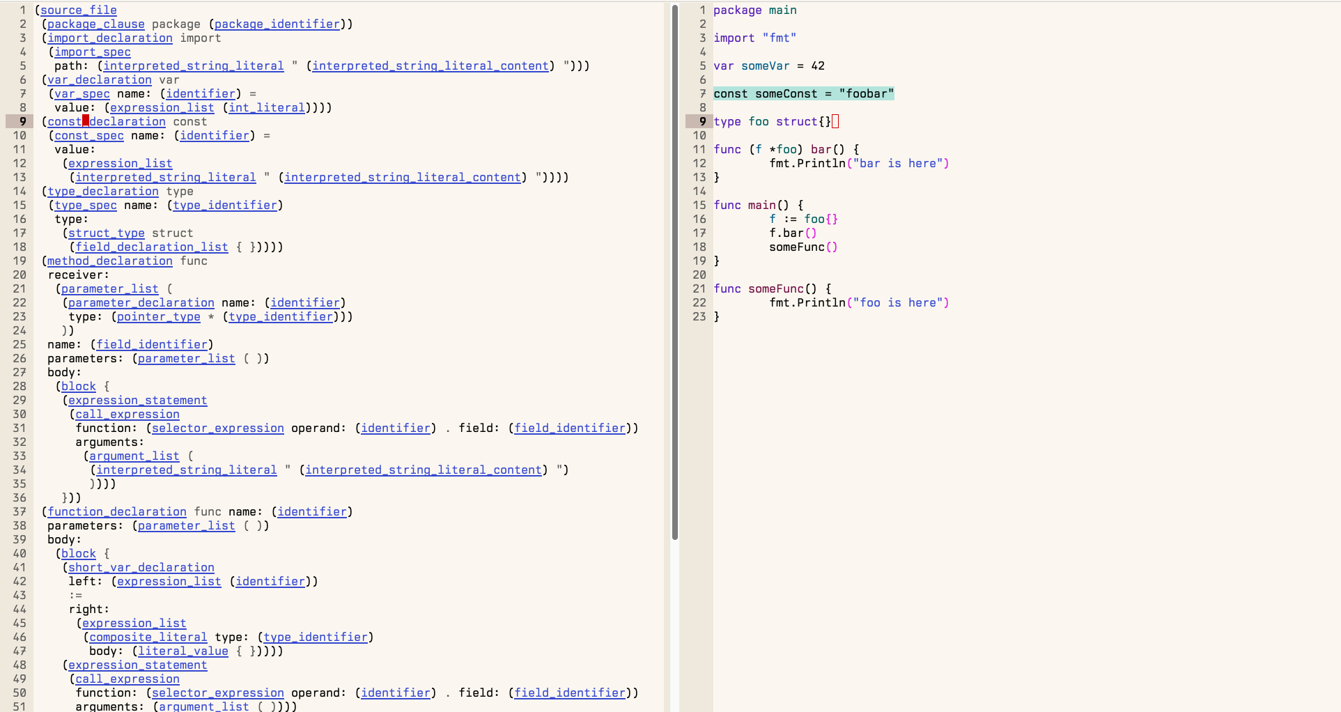Click the import_spec link on line 4

click(93, 52)
